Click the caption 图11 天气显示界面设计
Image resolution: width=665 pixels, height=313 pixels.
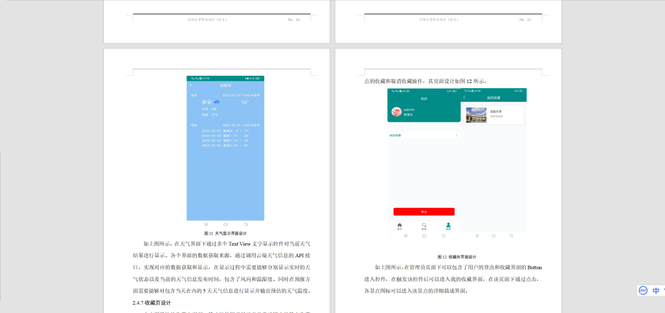click(x=225, y=233)
